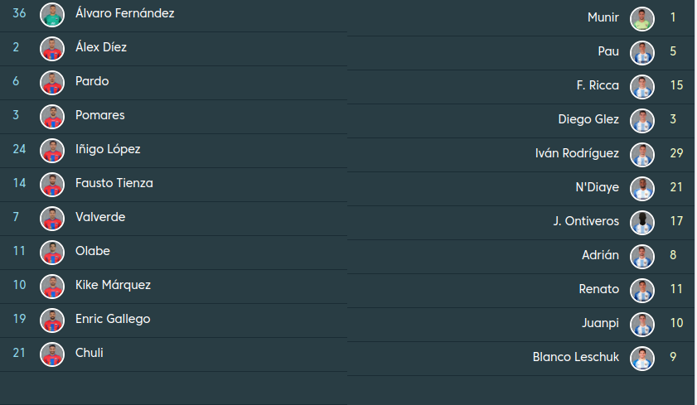Viewport: 697px width, 405px height.
Task: Open Fausto Tienza's player profile link
Action: 114,183
